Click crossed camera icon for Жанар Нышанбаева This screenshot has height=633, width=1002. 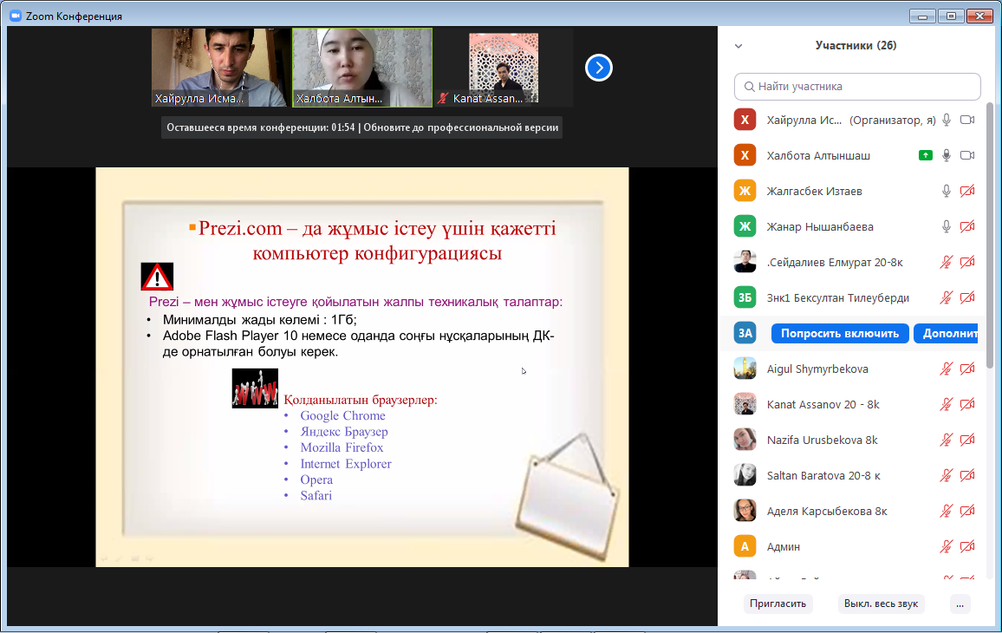967,226
